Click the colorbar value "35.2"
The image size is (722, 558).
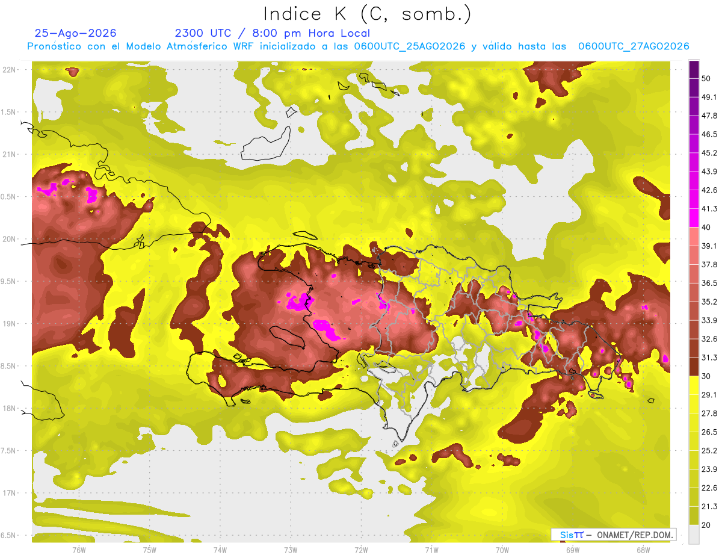pos(709,302)
